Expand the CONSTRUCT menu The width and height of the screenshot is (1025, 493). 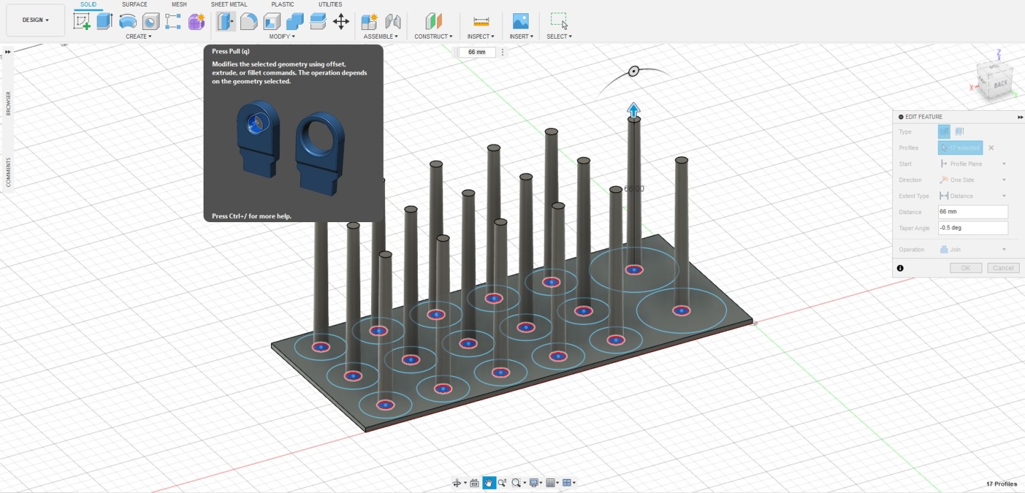tap(434, 37)
